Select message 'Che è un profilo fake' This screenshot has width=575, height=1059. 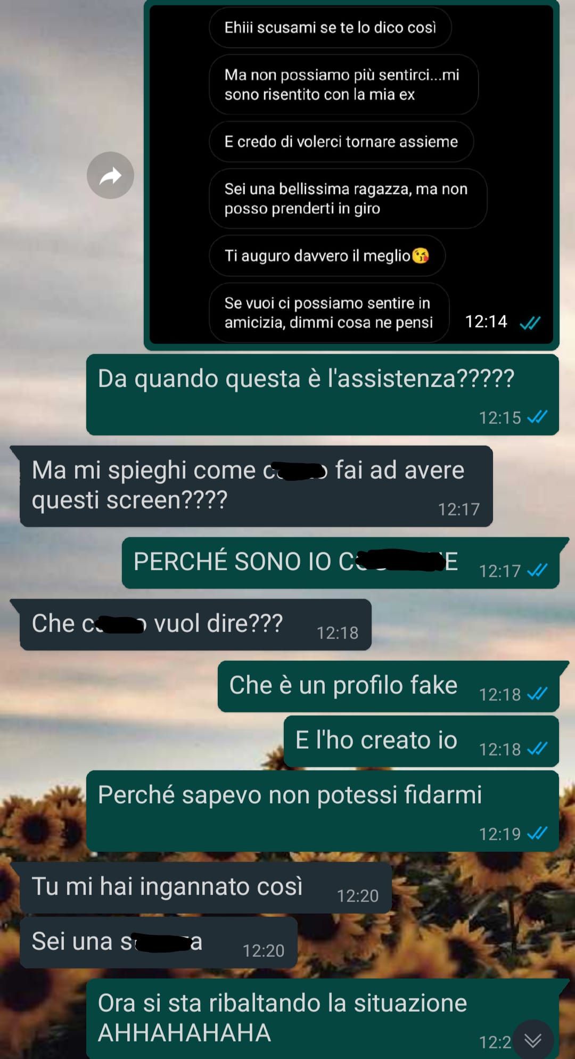(388, 686)
